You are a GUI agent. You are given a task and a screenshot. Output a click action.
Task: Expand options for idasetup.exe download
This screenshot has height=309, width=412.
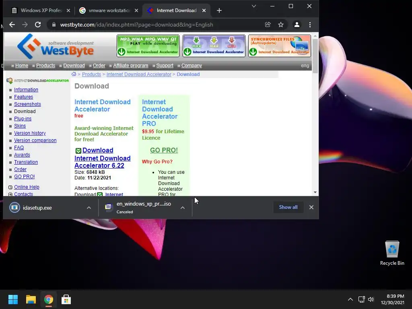click(89, 208)
